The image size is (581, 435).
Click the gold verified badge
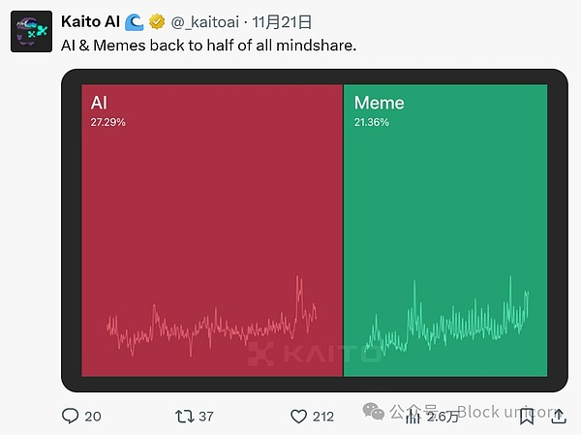coord(157,22)
